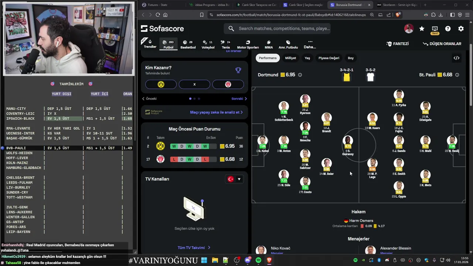The height and width of the screenshot is (266, 473).
Task: Go to browser home page
Action: (x=165, y=15)
